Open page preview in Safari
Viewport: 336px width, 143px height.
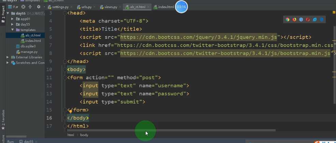point(301,19)
